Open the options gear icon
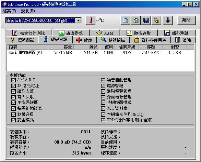Screen dimensions: 201x162 pos(156,21)
